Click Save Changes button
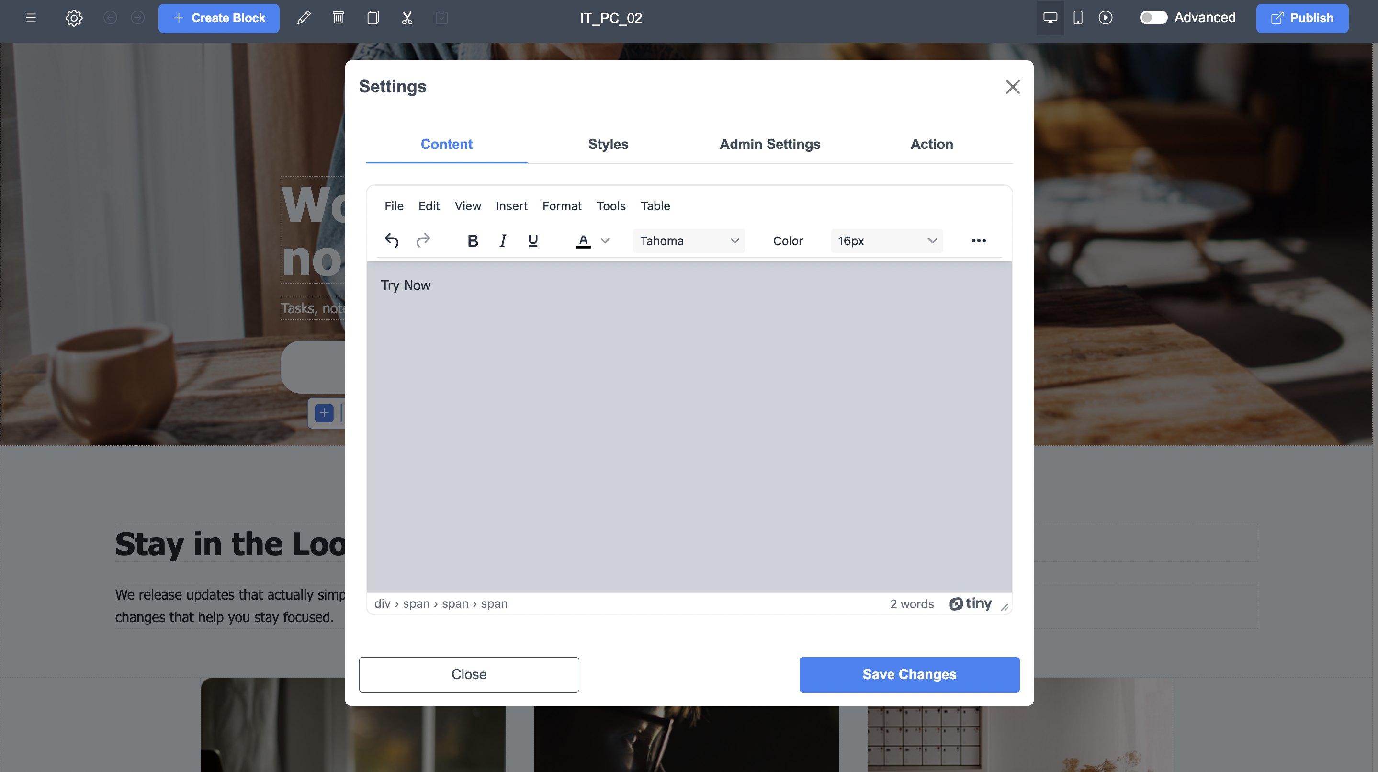 909,674
